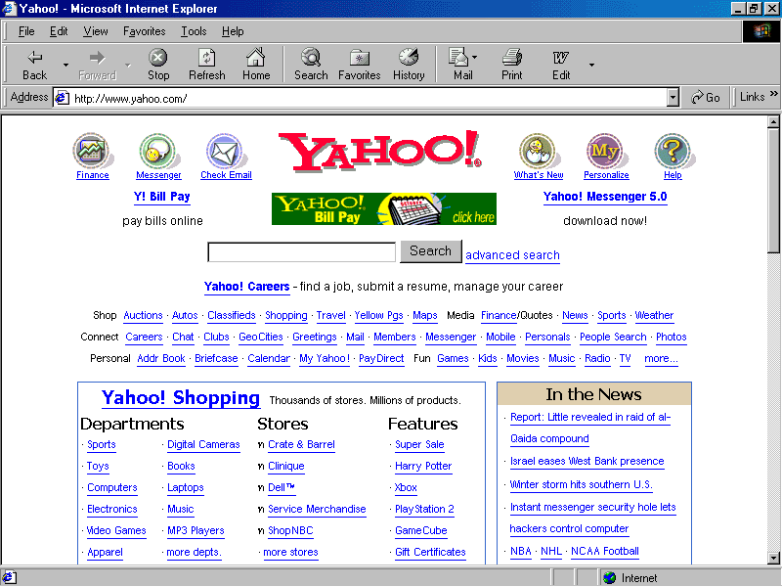Image resolution: width=782 pixels, height=587 pixels.
Task: Open the Address bar dropdown list
Action: [x=673, y=97]
